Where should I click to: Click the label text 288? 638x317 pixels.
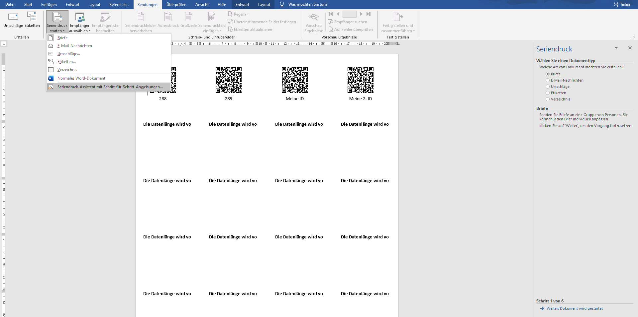coord(163,99)
